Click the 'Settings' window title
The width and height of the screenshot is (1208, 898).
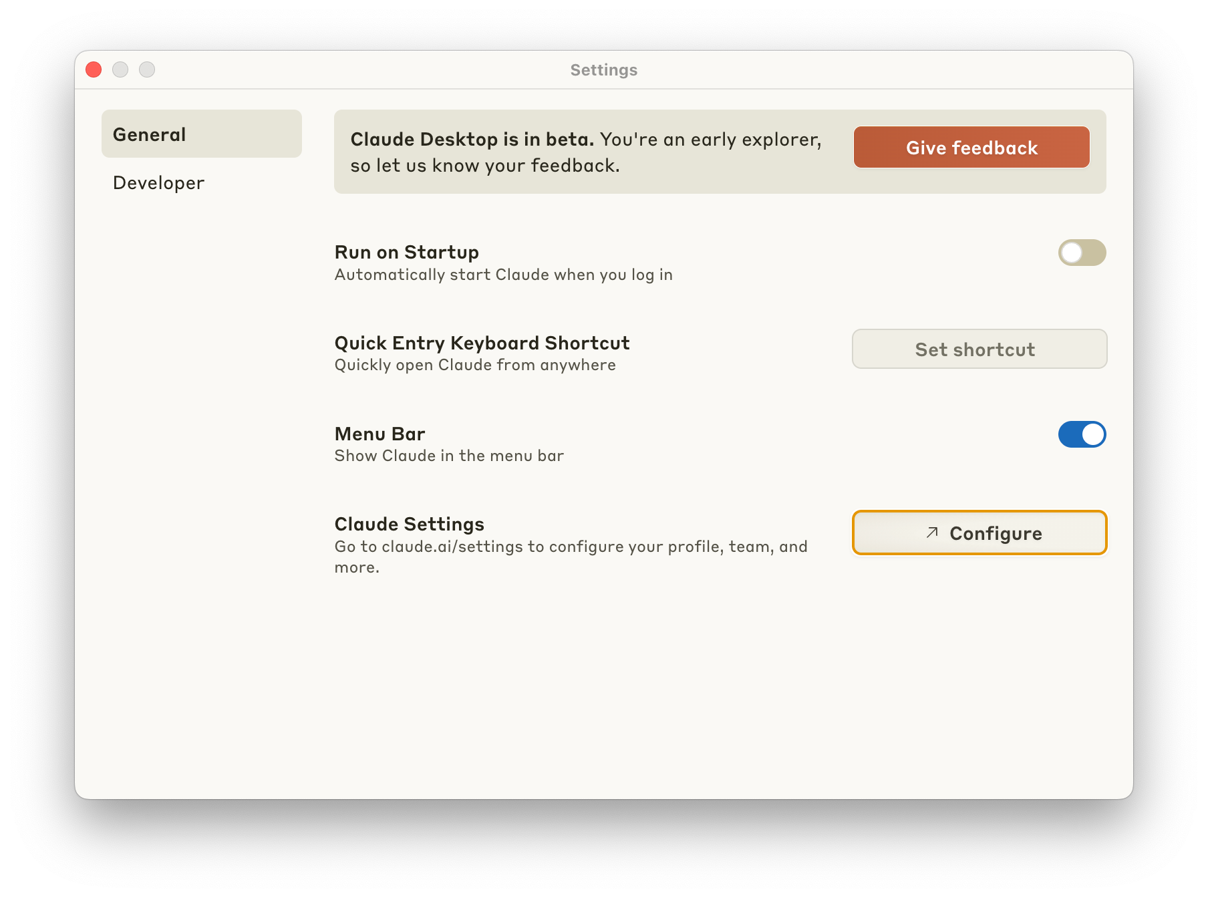(x=604, y=70)
